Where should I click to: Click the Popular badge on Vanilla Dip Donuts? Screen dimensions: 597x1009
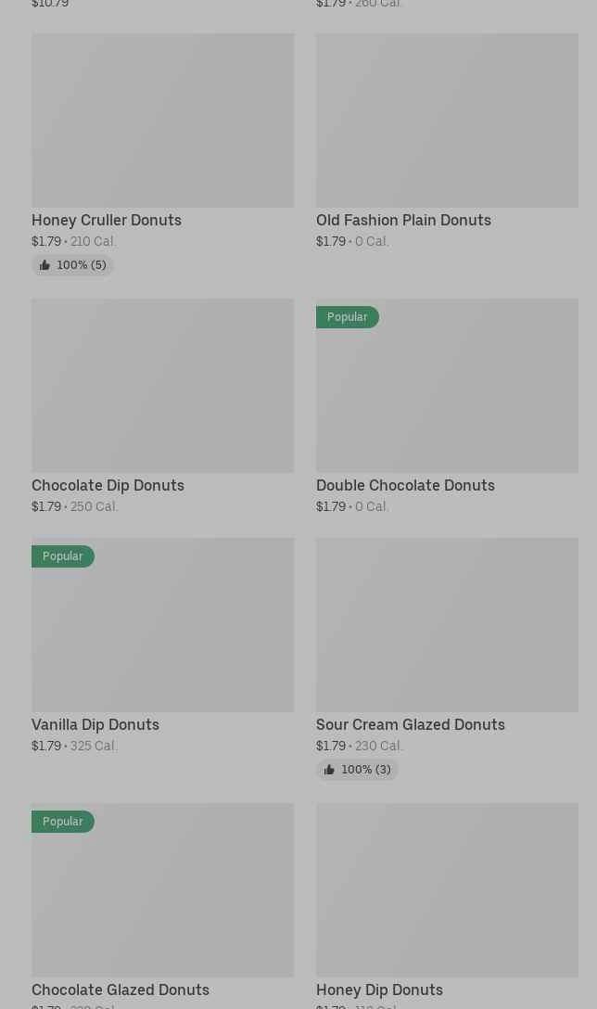63,556
